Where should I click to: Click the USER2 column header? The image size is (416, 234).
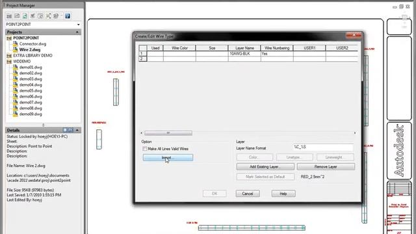tap(342, 48)
